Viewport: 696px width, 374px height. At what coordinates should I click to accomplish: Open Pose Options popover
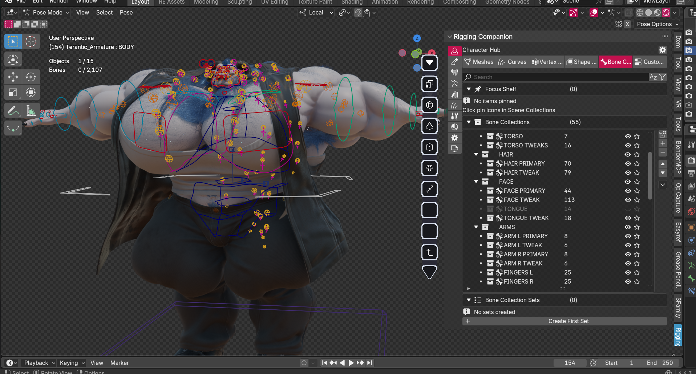(657, 24)
